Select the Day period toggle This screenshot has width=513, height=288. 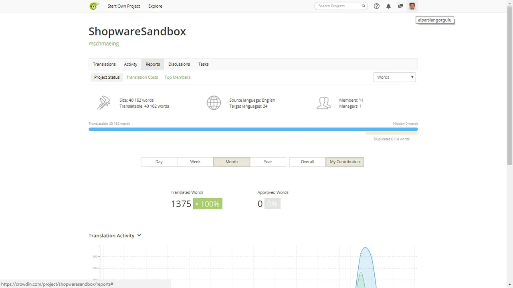point(159,162)
